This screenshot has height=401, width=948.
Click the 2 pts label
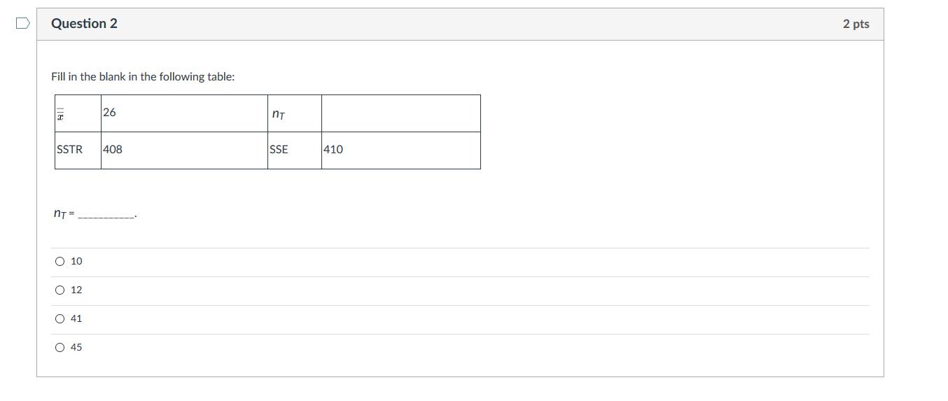click(856, 24)
